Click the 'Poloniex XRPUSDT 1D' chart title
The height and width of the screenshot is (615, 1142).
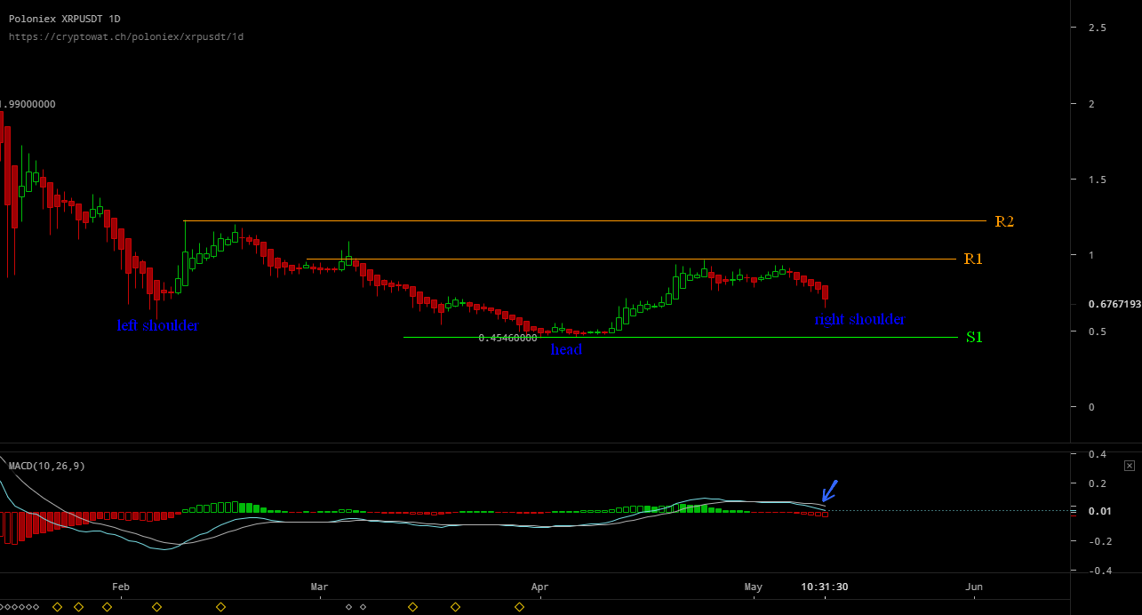65,19
